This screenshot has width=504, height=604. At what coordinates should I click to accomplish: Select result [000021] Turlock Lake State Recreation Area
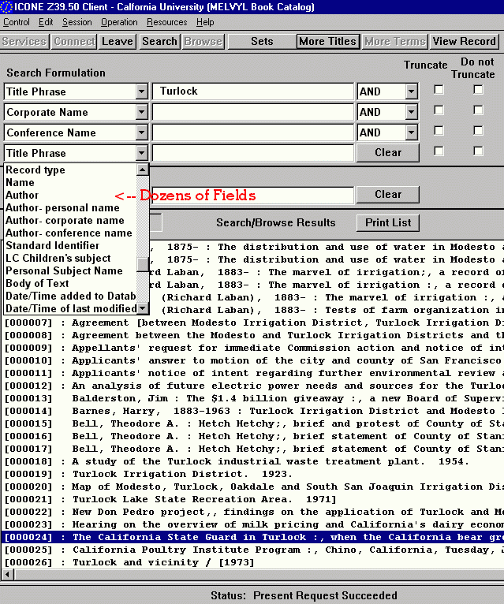pyautogui.click(x=252, y=499)
